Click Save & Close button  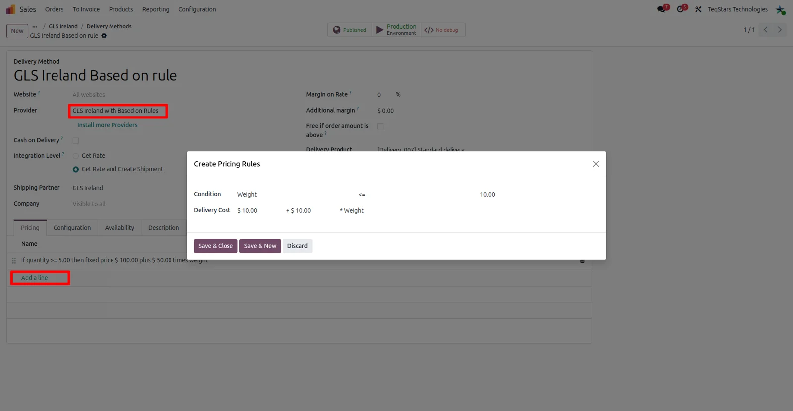pos(216,246)
